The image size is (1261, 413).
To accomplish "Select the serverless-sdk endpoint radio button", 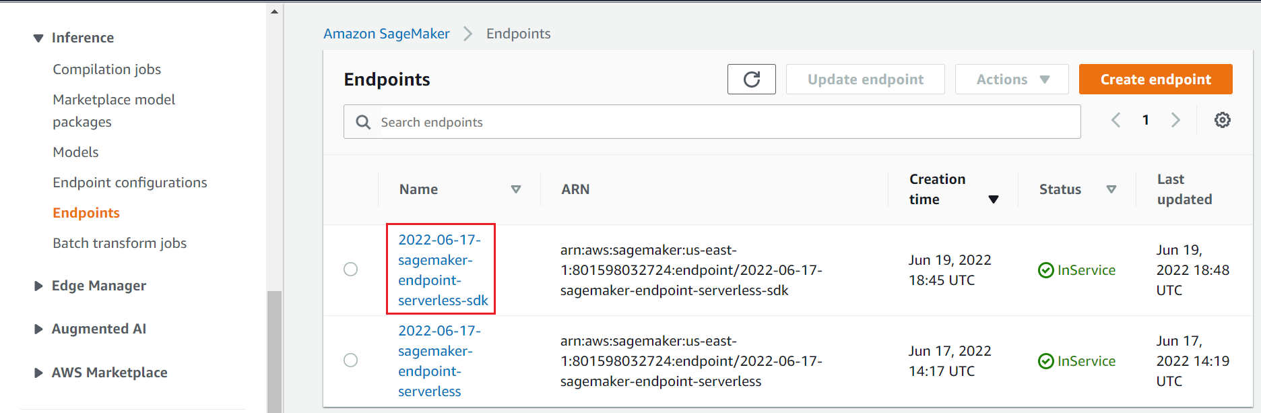I will pyautogui.click(x=351, y=269).
